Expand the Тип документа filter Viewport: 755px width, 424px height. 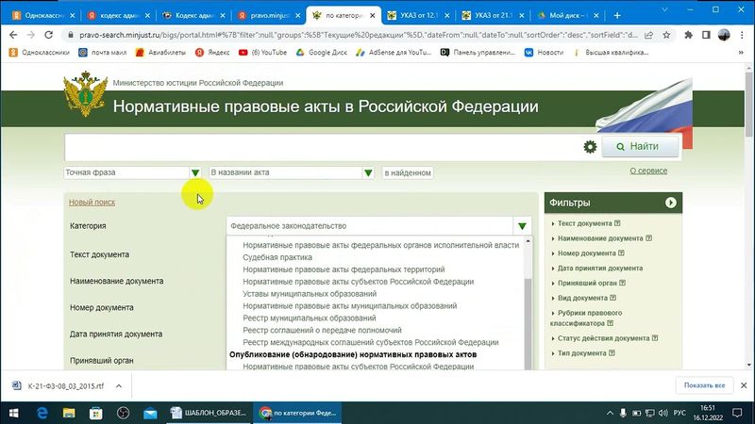pos(581,353)
